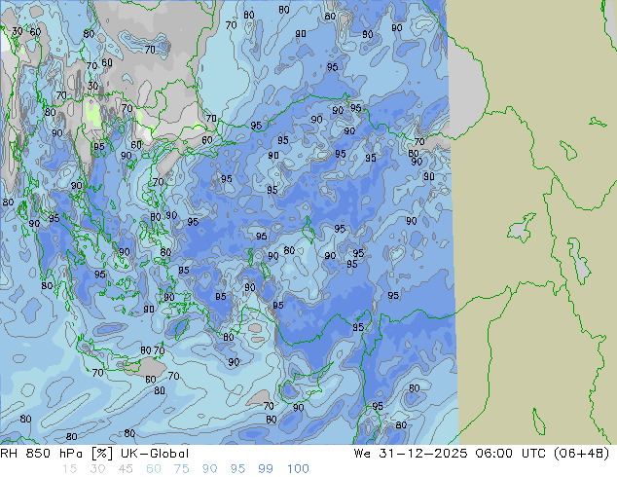
Task: Click the 'We 31-12-2025' date text
Action: pyautogui.click(x=411, y=454)
